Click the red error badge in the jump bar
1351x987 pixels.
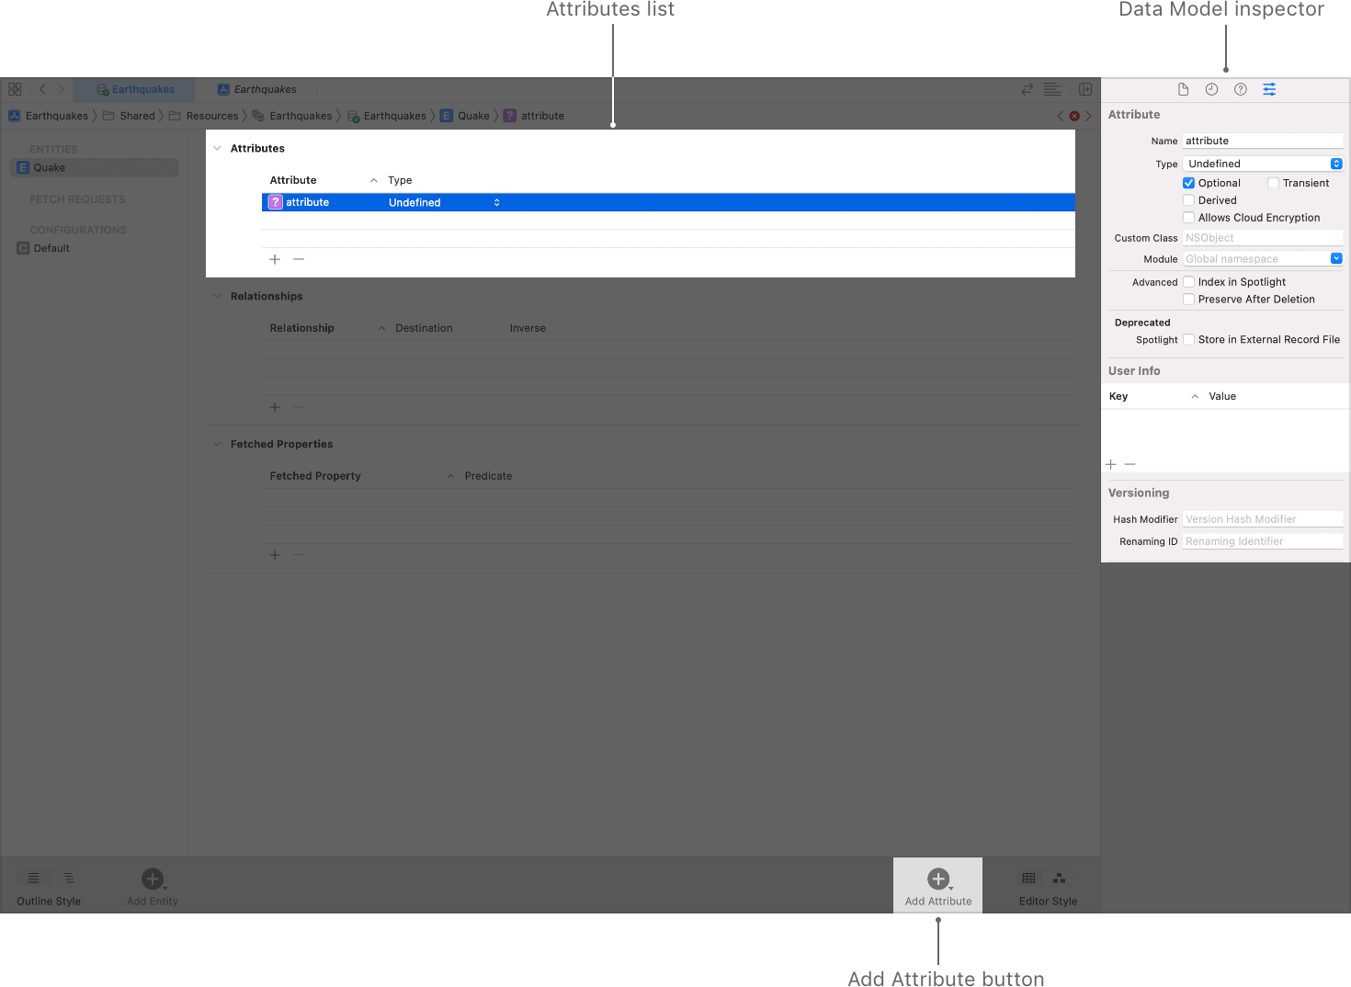click(1073, 116)
